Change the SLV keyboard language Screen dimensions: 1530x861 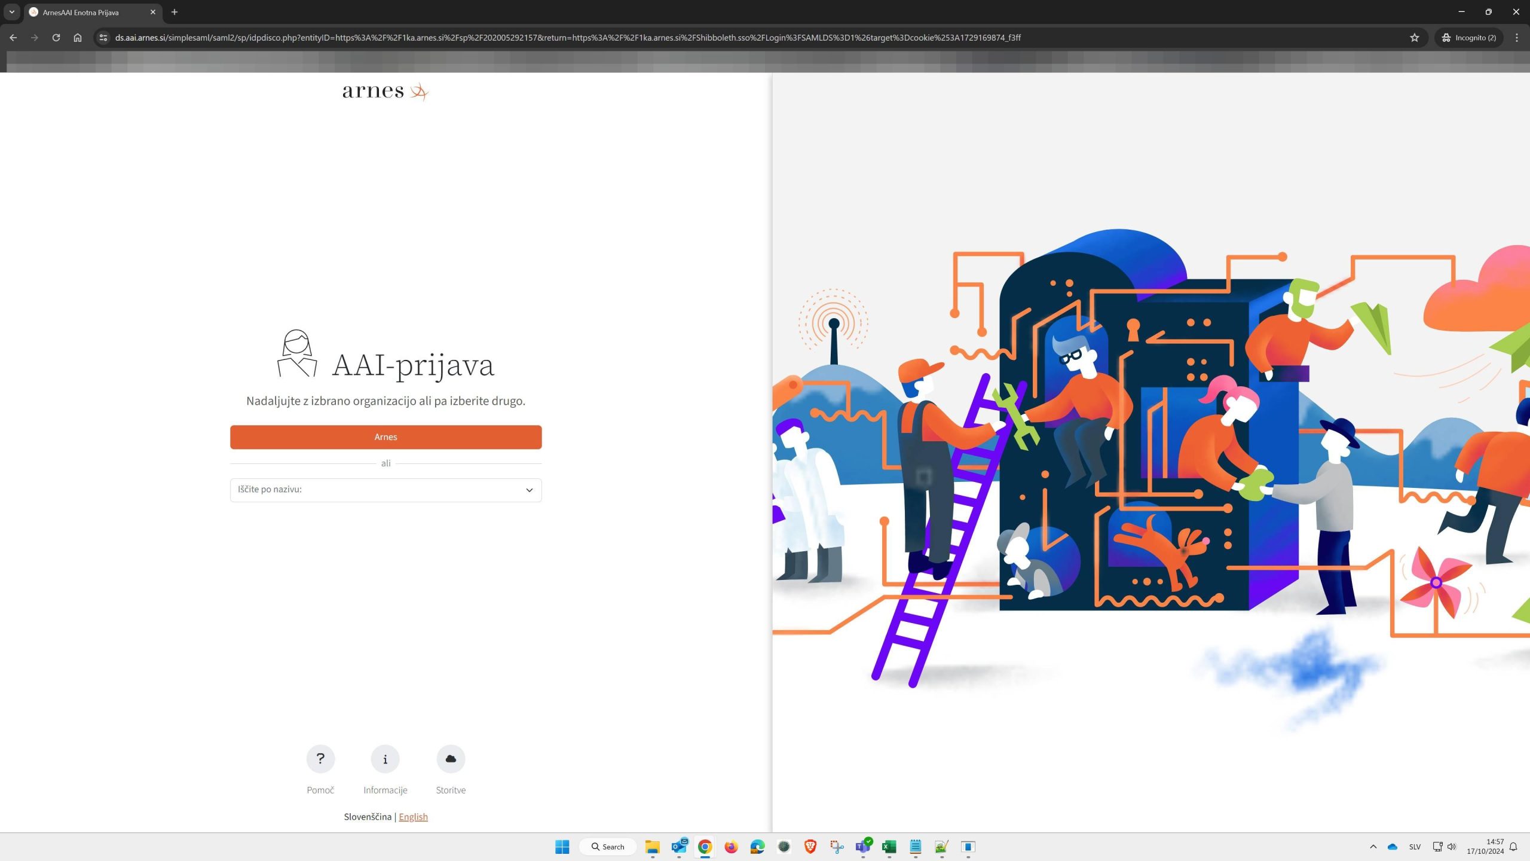[1415, 847]
